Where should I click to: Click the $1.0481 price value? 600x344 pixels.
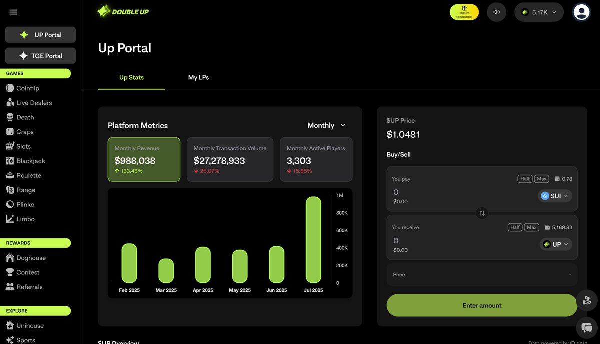[x=403, y=134]
